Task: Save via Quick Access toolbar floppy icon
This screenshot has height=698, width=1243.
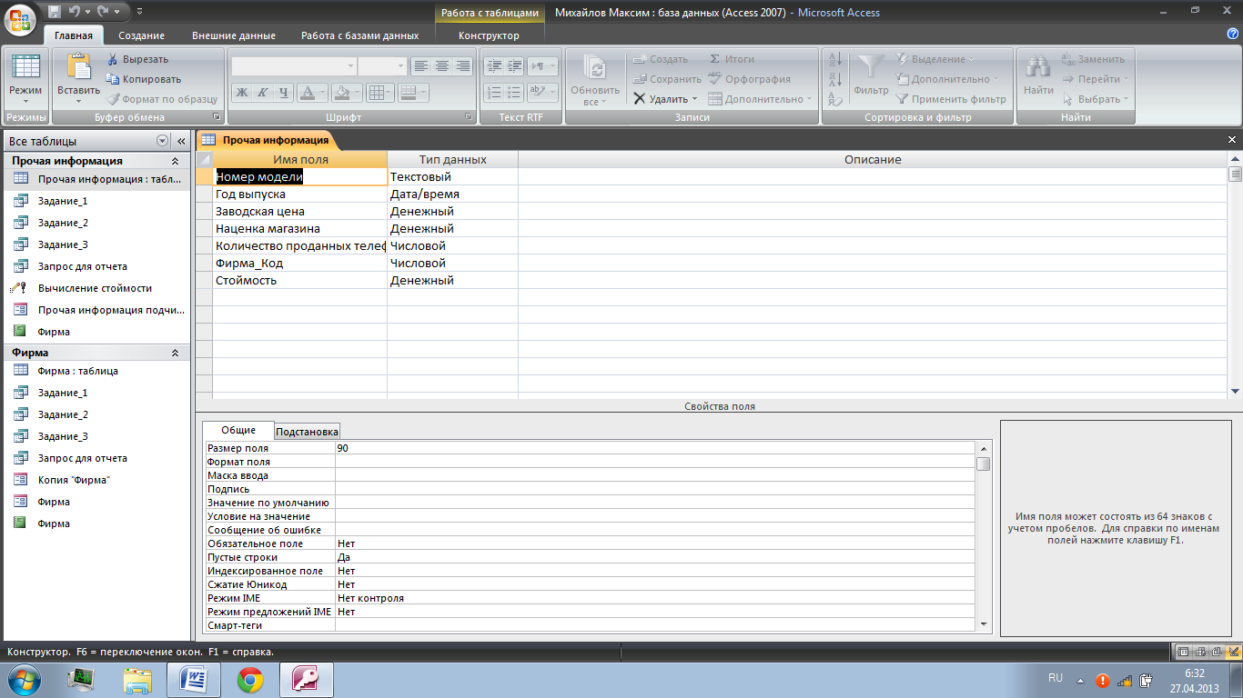Action: [55, 12]
